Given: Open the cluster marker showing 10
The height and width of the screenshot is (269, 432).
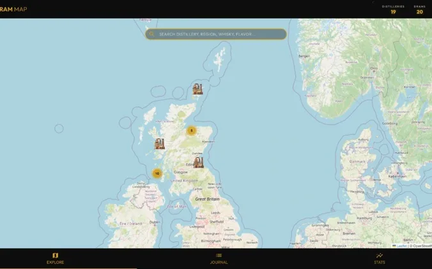Looking at the screenshot, I should pos(157,173).
